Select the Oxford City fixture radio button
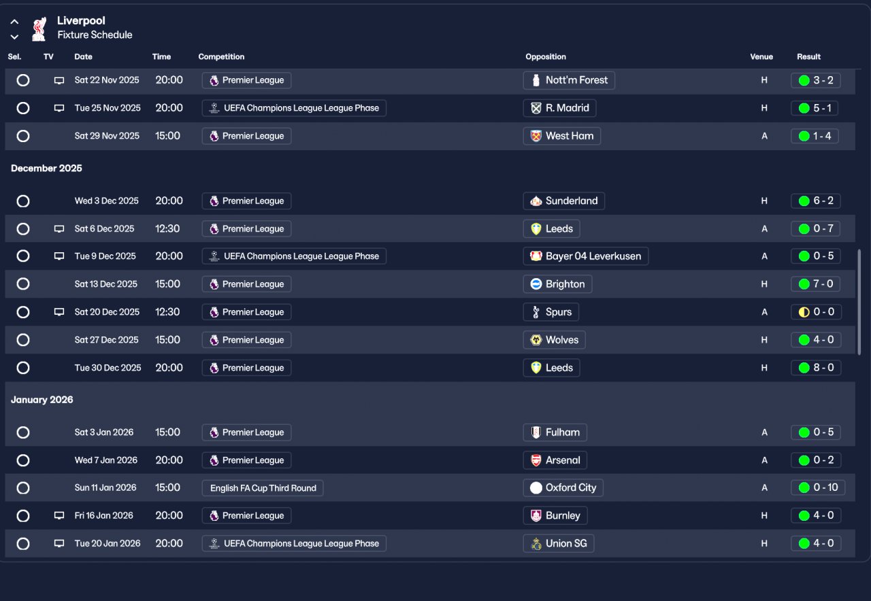The height and width of the screenshot is (601, 871). [23, 488]
